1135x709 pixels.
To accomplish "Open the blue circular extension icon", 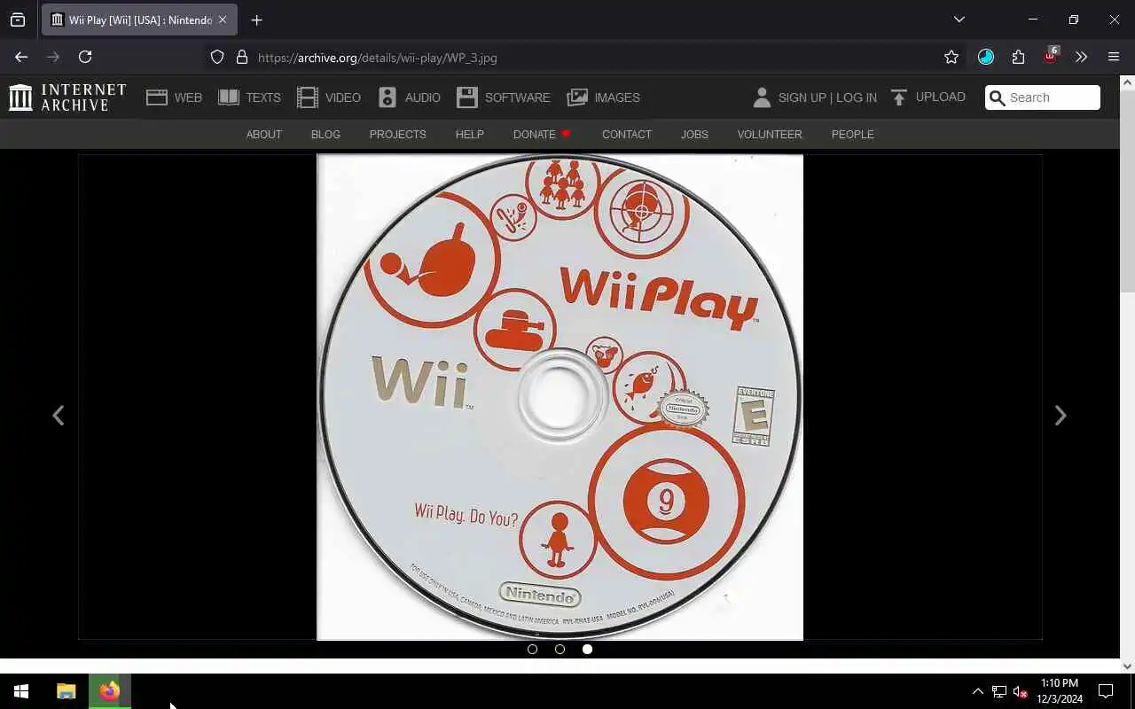I will [986, 57].
